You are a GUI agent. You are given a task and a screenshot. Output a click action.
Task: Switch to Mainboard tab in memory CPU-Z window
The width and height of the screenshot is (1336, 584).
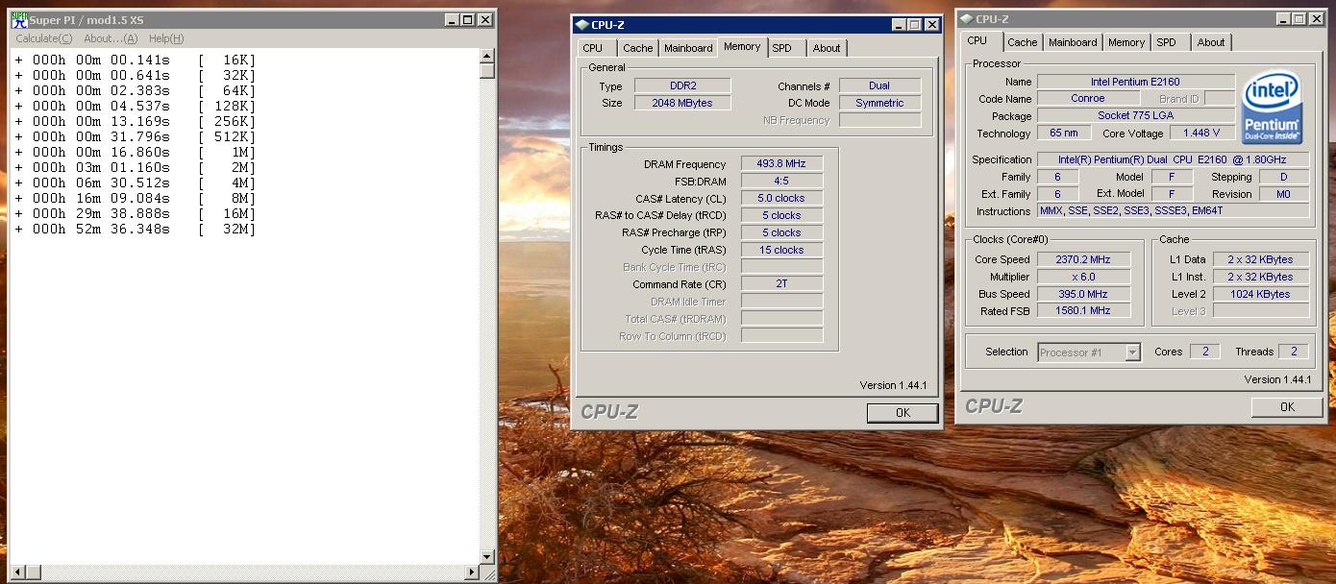tap(688, 48)
